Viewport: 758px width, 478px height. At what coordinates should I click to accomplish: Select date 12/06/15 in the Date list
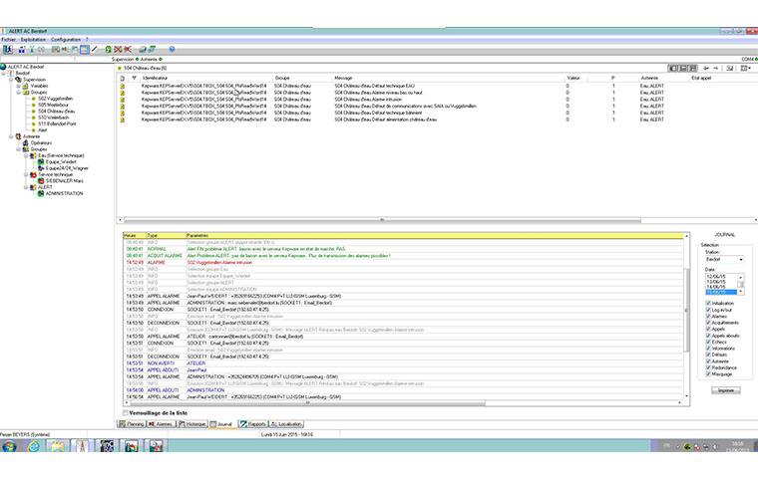coord(716,277)
